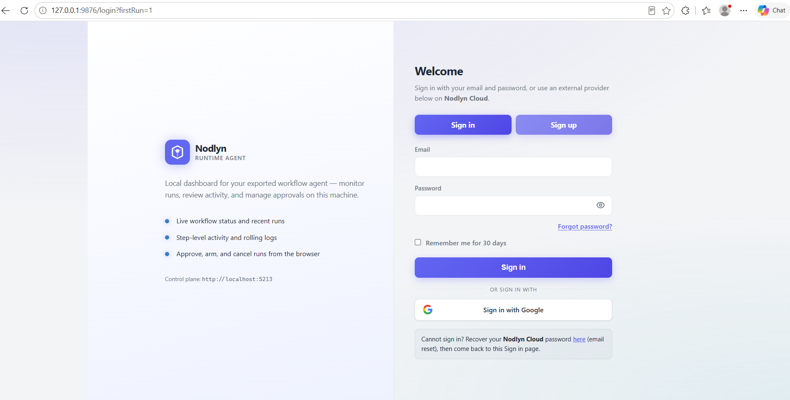Screen dimensions: 790x400
Task: Click the http://localhost:5213 control plane text
Action: pyautogui.click(x=237, y=279)
